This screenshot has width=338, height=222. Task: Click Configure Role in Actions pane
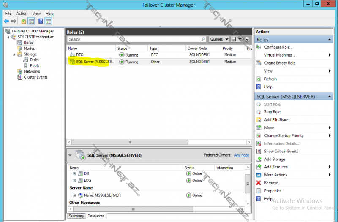pyautogui.click(x=278, y=47)
